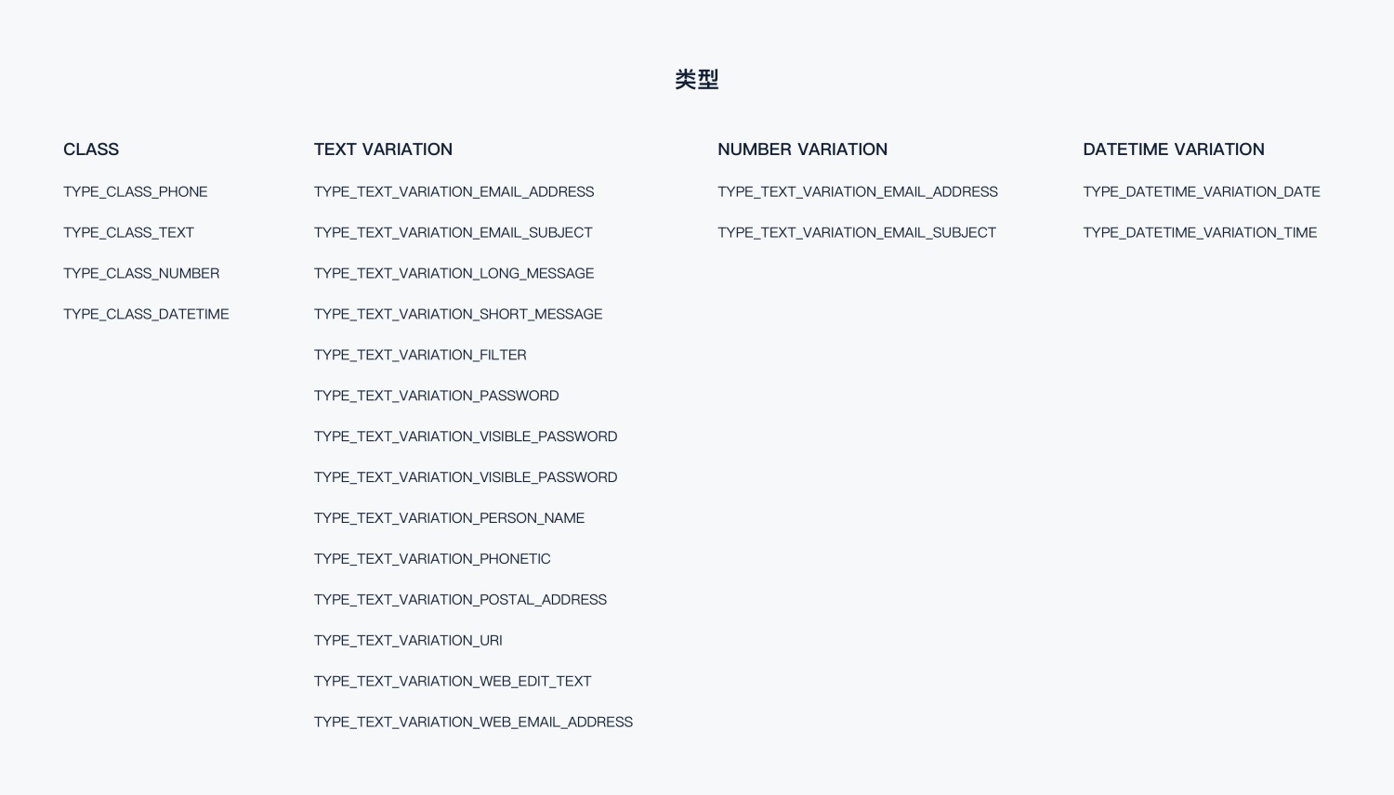Viewport: 1394px width, 795px height.
Task: Click TYPE_TEXT_VARIATION_LONG_MESSAGE entry
Action: [454, 274]
